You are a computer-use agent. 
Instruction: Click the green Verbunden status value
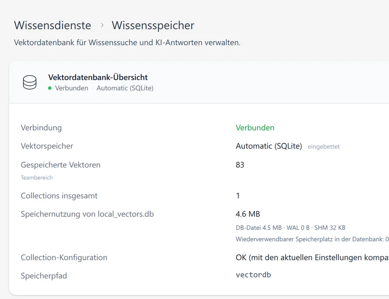point(255,128)
